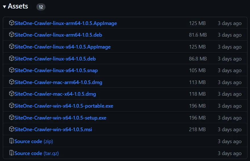The height and width of the screenshot is (161, 250).
Task: Click the package icon beside linux-arm64 AppImage
Action: tap(11, 23)
